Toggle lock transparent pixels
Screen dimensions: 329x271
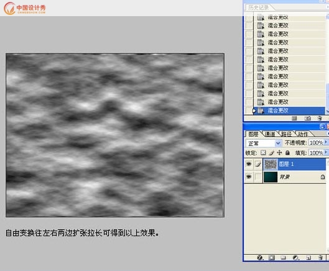263,152
